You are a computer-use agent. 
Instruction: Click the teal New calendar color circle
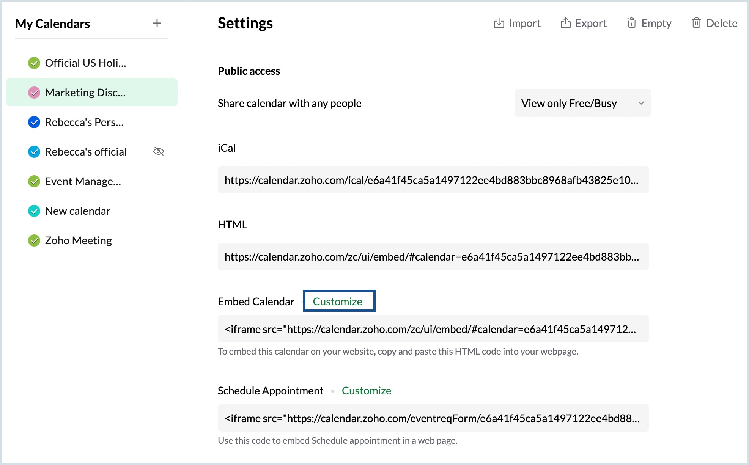click(x=34, y=211)
